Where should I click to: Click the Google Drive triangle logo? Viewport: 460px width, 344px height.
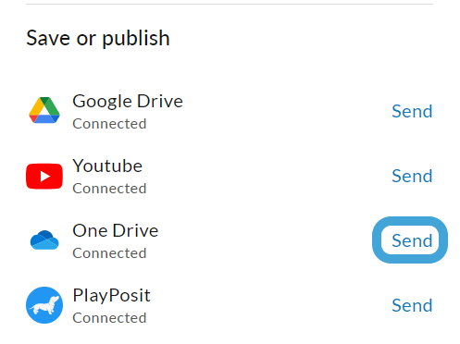point(44,110)
